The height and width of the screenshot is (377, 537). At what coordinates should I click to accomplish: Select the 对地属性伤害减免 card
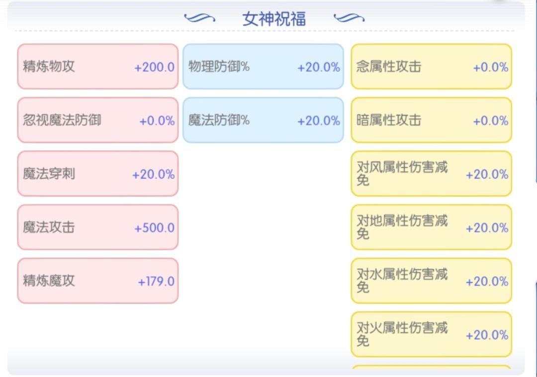431,227
